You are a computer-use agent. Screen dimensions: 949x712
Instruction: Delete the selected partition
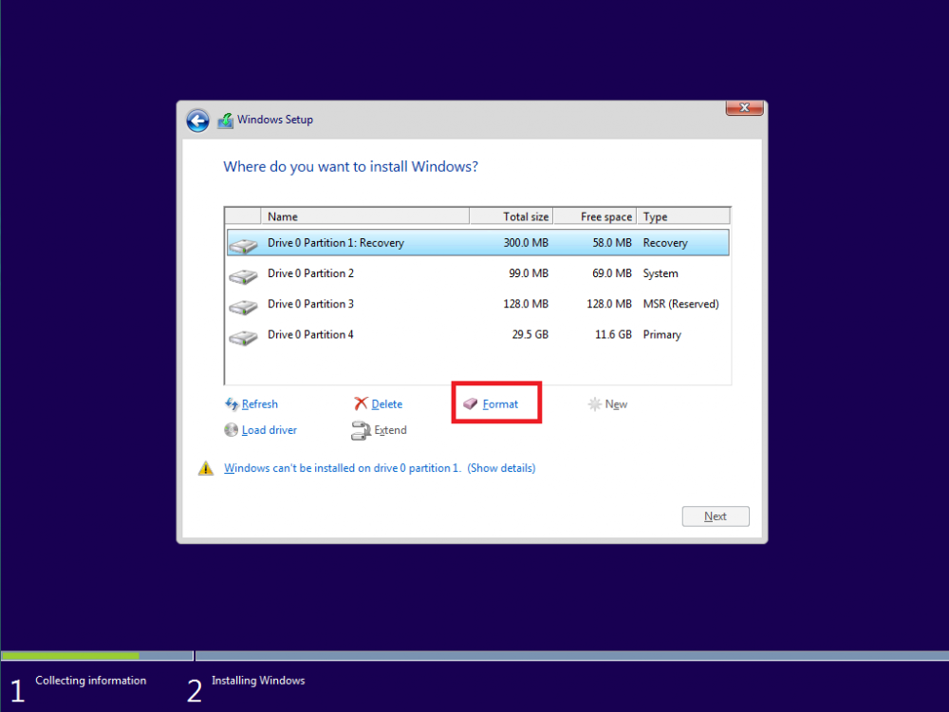[387, 403]
